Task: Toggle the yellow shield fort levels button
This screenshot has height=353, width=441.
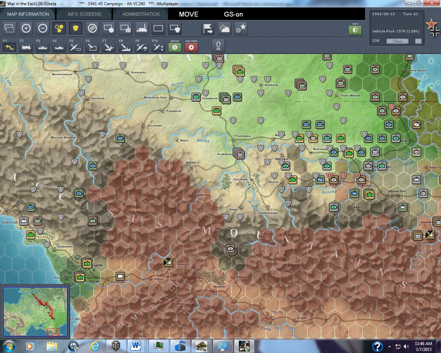Action: (76, 28)
